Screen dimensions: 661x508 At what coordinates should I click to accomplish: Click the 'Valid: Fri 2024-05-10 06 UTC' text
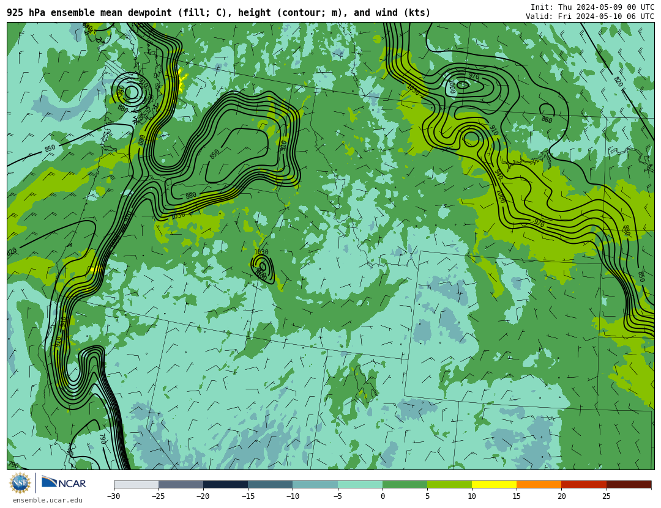pyautogui.click(x=590, y=17)
